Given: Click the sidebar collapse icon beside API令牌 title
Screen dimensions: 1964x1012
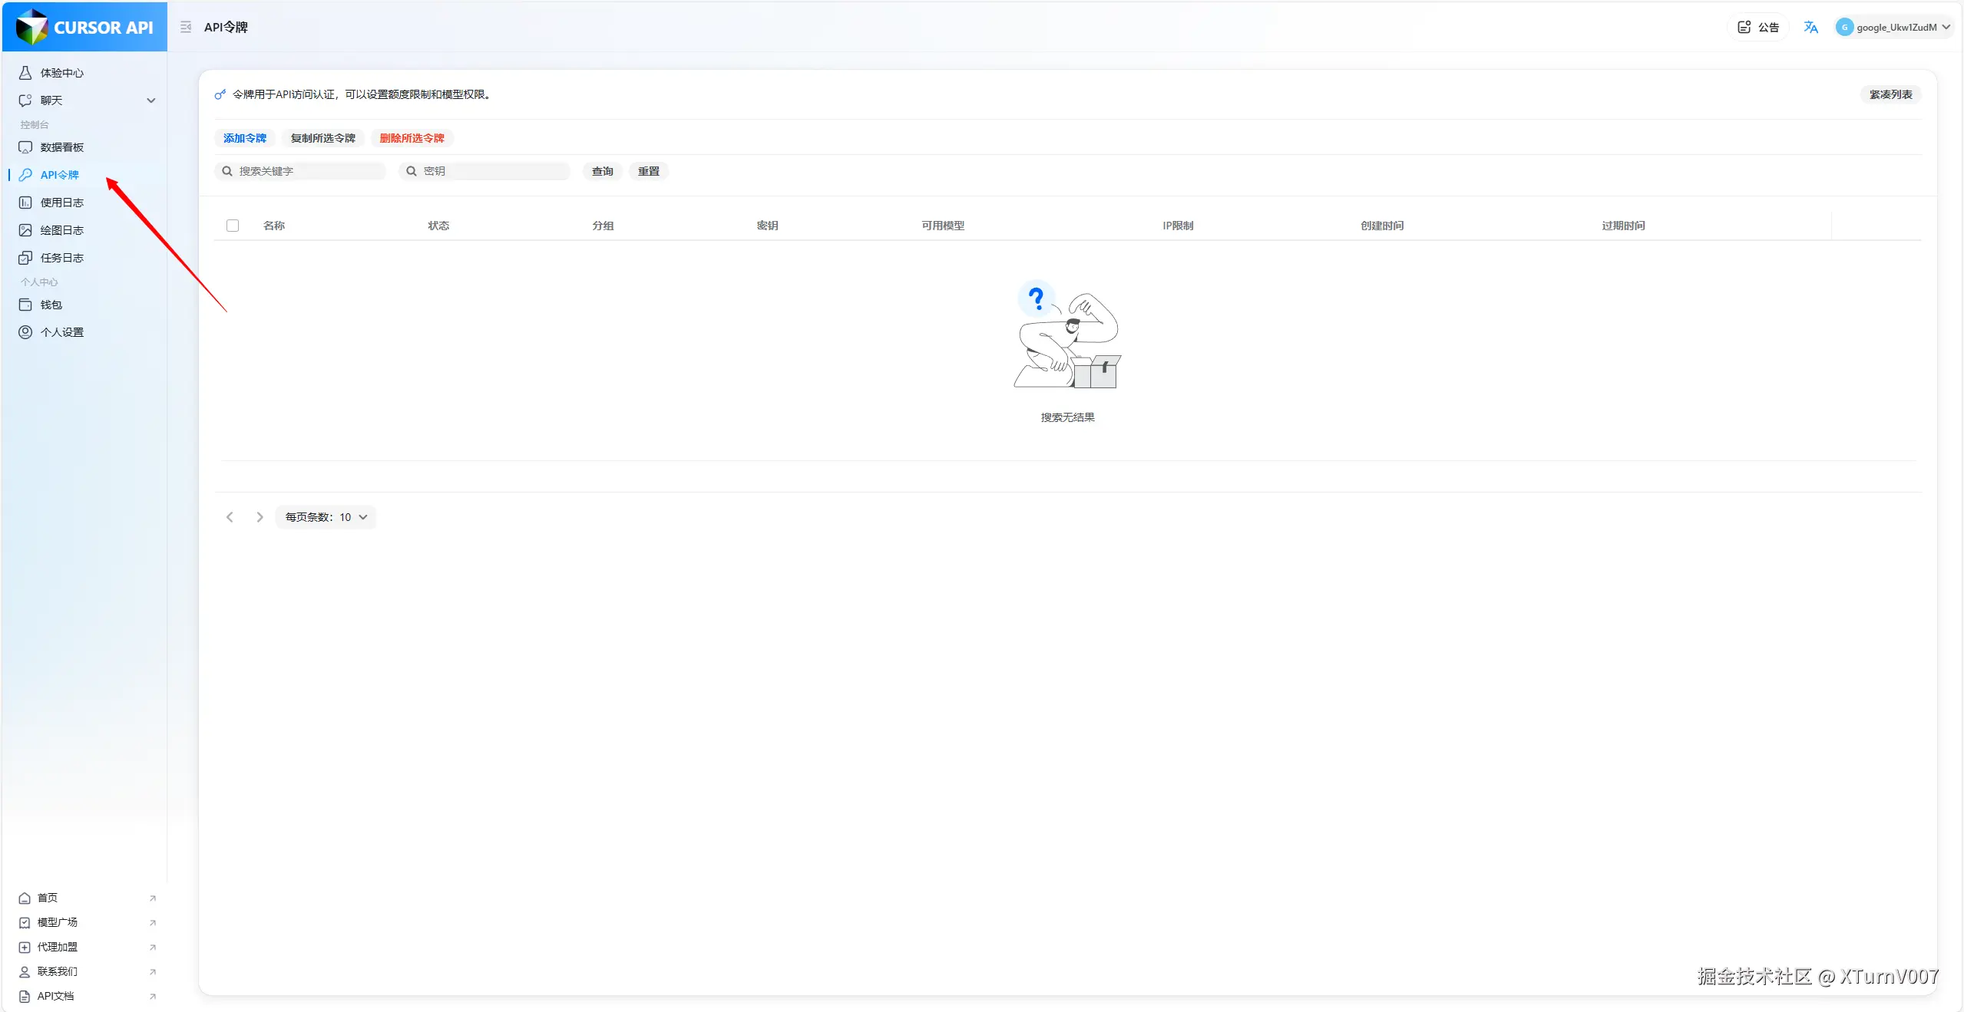Looking at the screenshot, I should 186,27.
